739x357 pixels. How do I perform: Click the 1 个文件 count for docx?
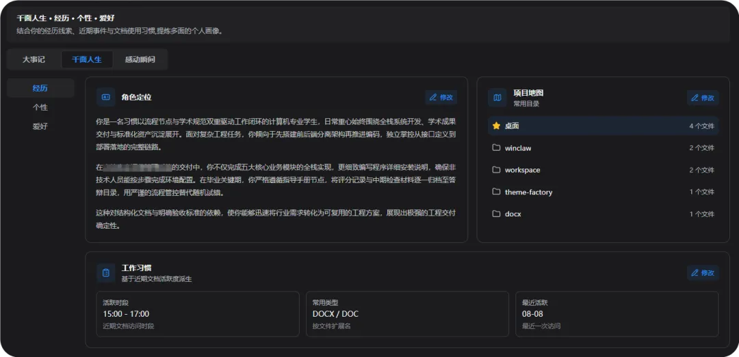tap(701, 214)
